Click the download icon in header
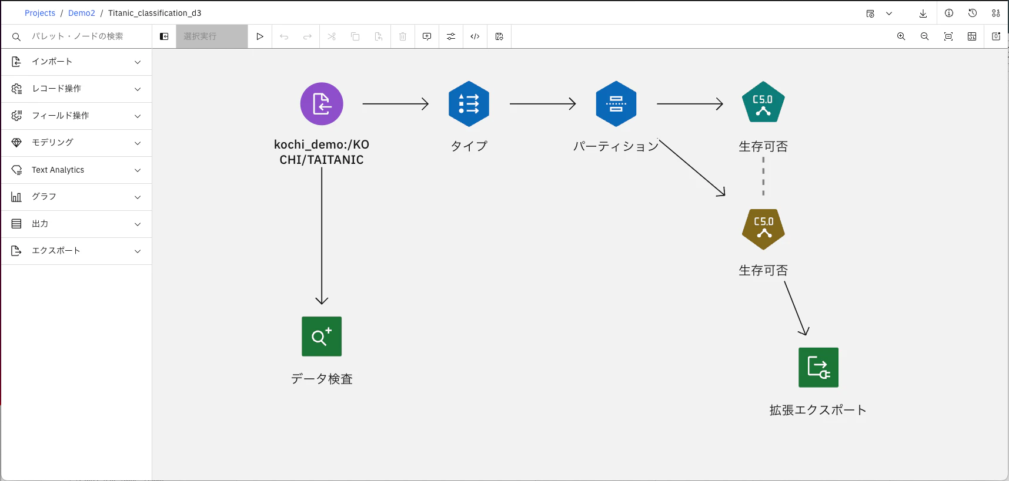This screenshot has width=1009, height=481. (923, 14)
